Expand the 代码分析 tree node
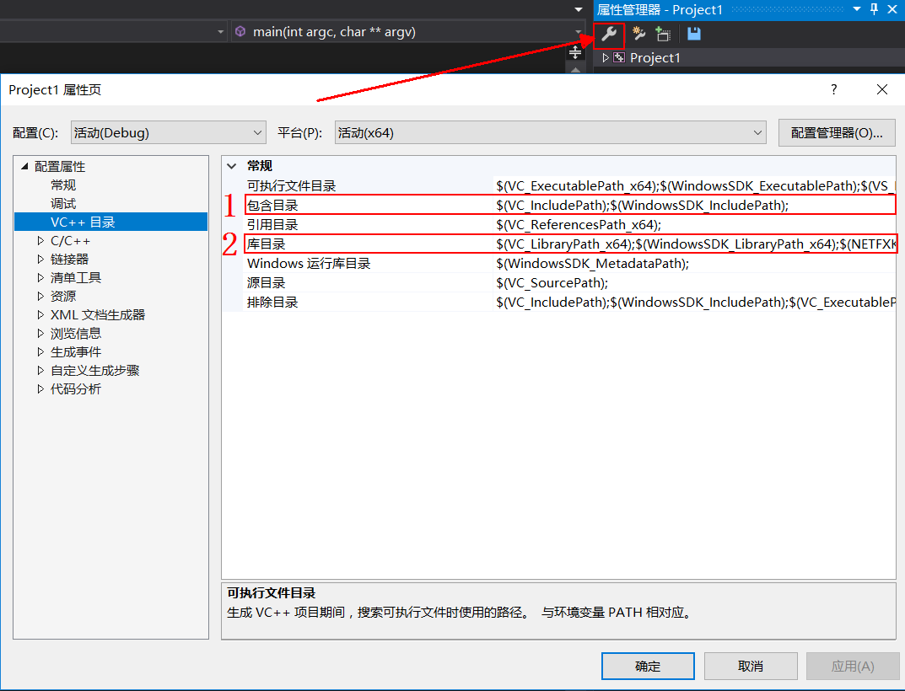Screen dimensions: 905x691 coord(40,388)
